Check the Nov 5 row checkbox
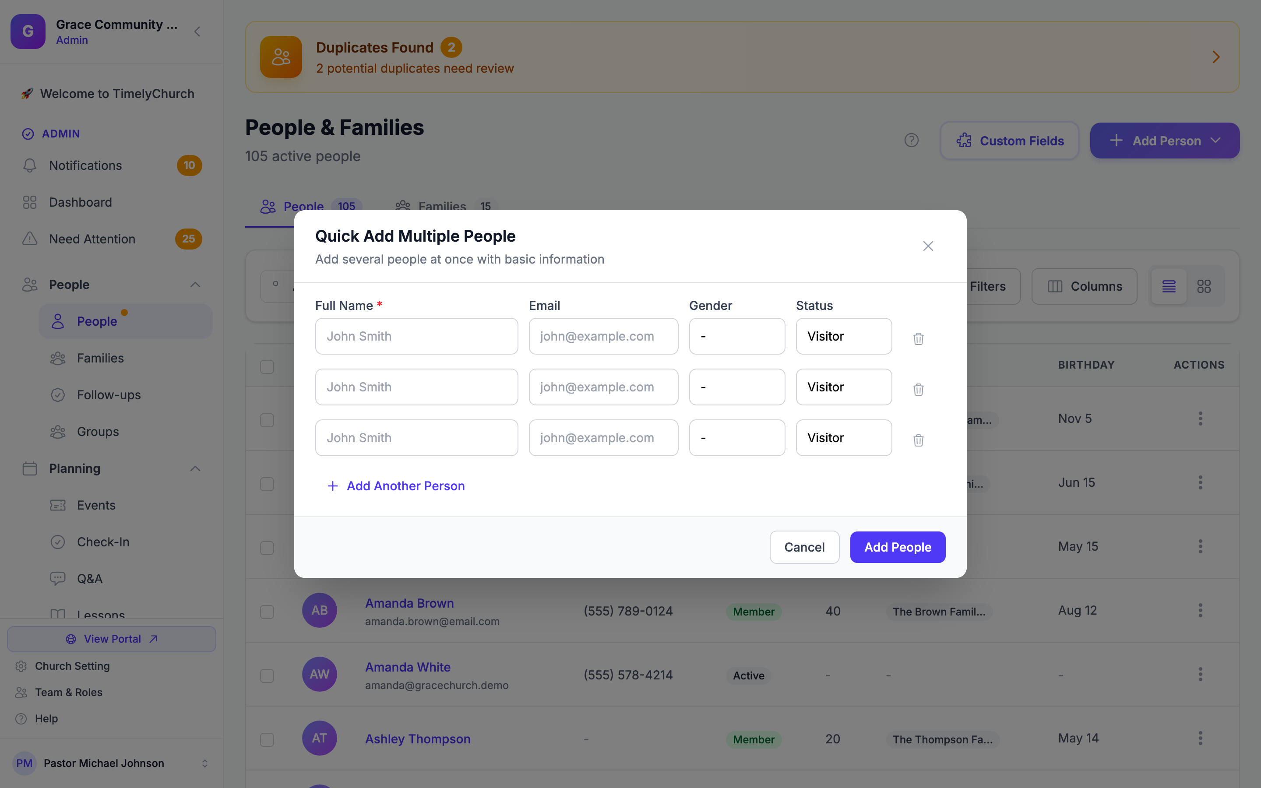 267,420
